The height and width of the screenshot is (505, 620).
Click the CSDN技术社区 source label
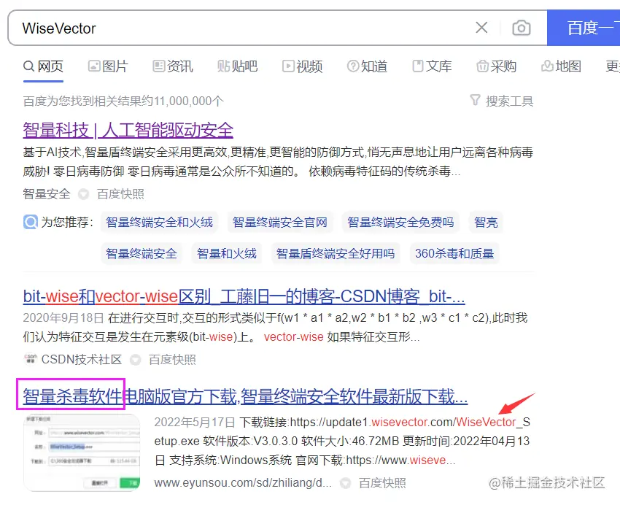coord(82,359)
